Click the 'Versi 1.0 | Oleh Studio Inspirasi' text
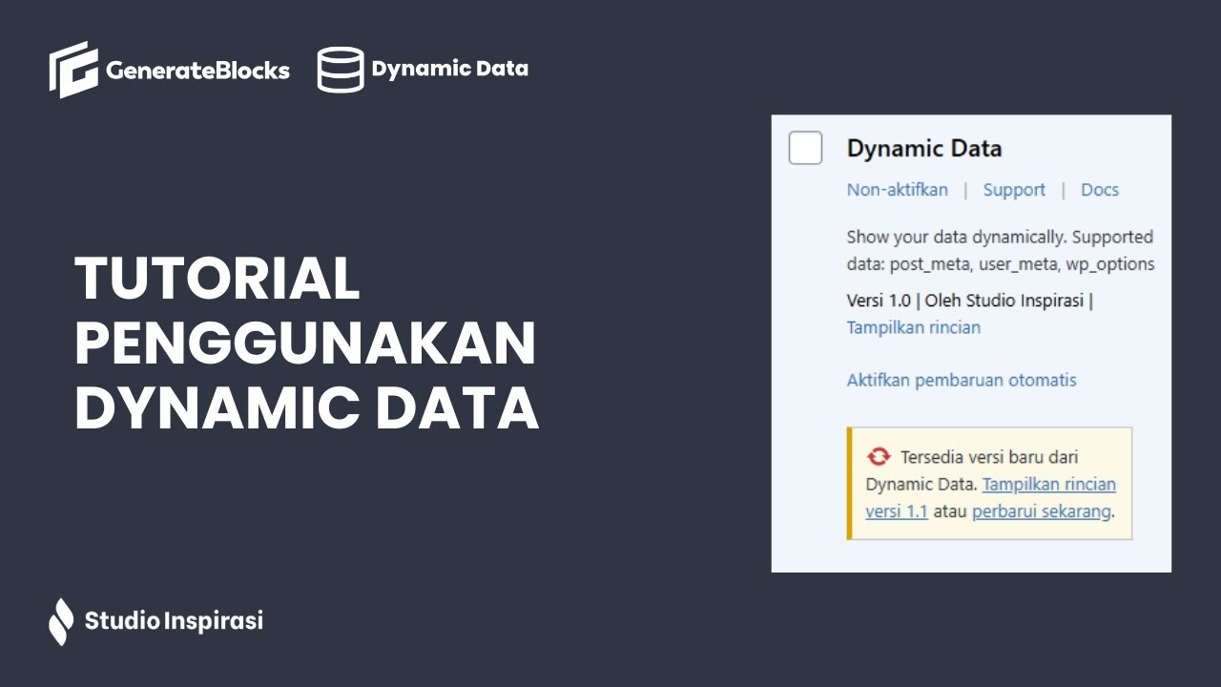This screenshot has height=687, width=1221. [969, 301]
